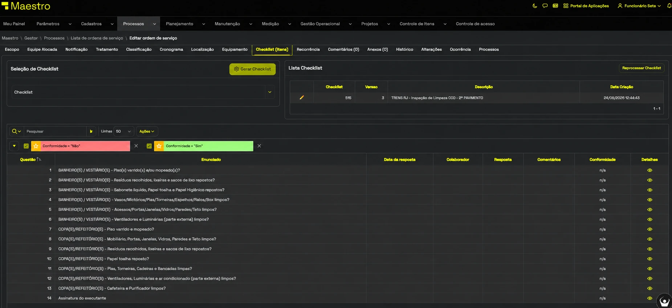Remove the Conformidade = "Não" filter
This screenshot has height=308, width=672.
[136, 146]
